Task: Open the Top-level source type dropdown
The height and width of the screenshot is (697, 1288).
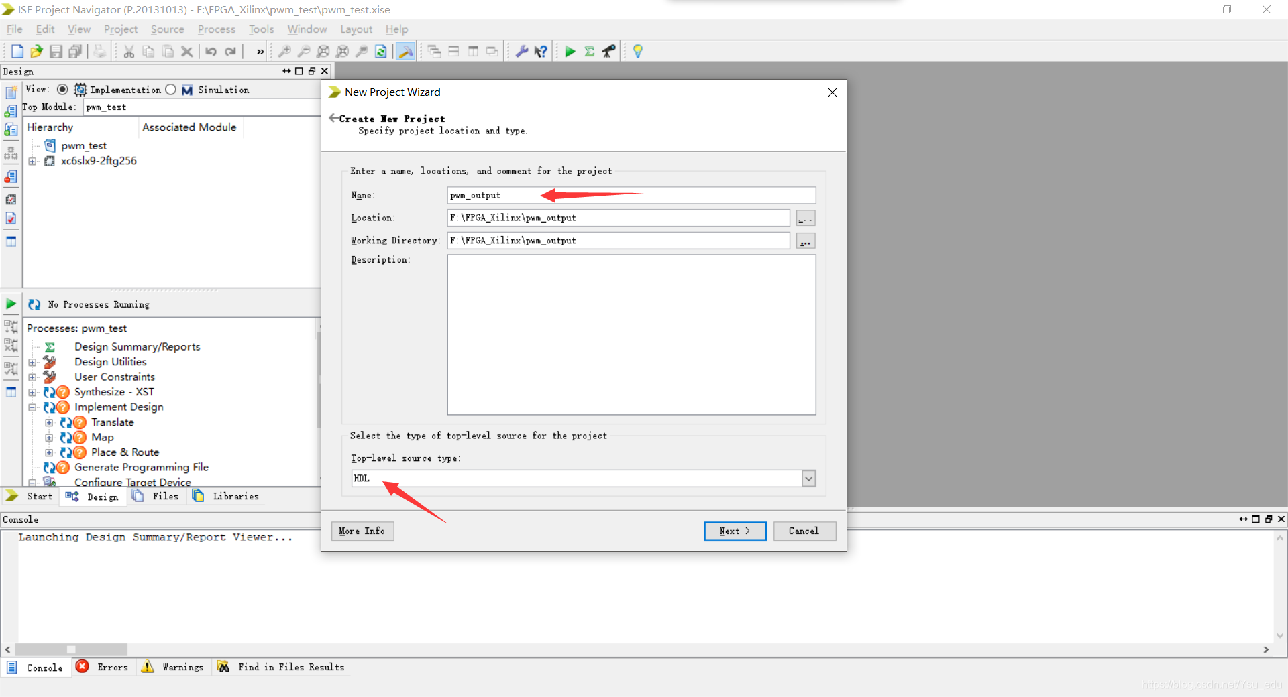Action: point(809,479)
